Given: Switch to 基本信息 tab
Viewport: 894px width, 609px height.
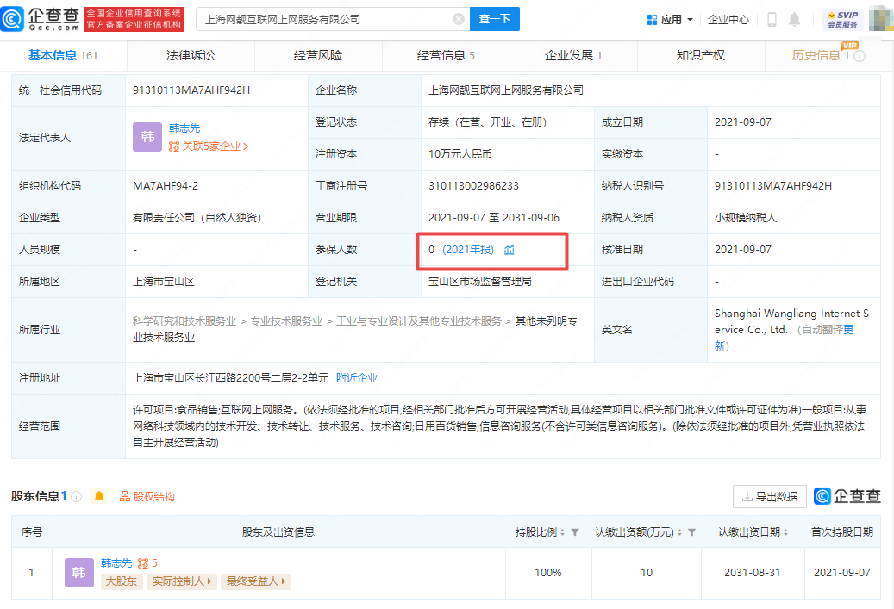Looking at the screenshot, I should coord(63,55).
